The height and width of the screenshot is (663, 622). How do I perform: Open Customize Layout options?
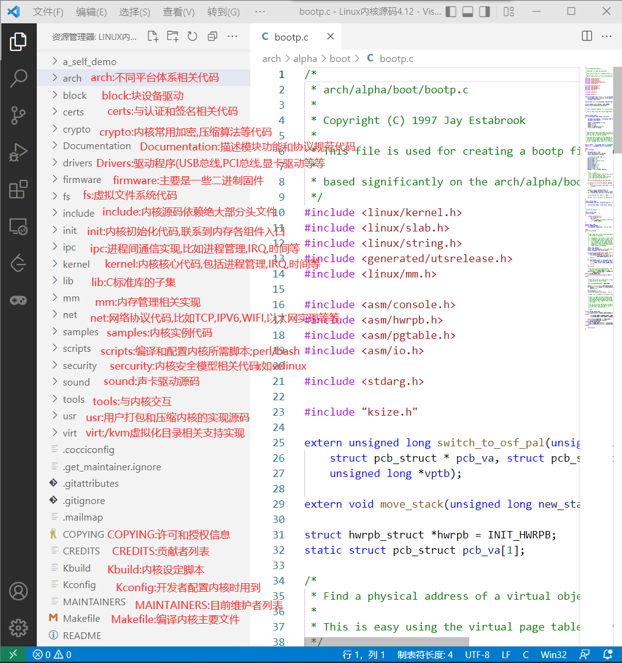click(x=509, y=12)
